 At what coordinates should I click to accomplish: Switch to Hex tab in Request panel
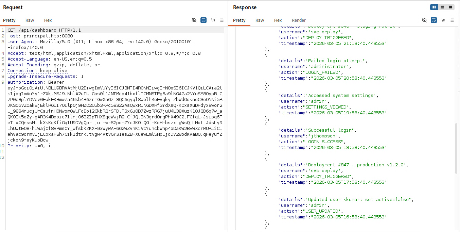coord(48,20)
